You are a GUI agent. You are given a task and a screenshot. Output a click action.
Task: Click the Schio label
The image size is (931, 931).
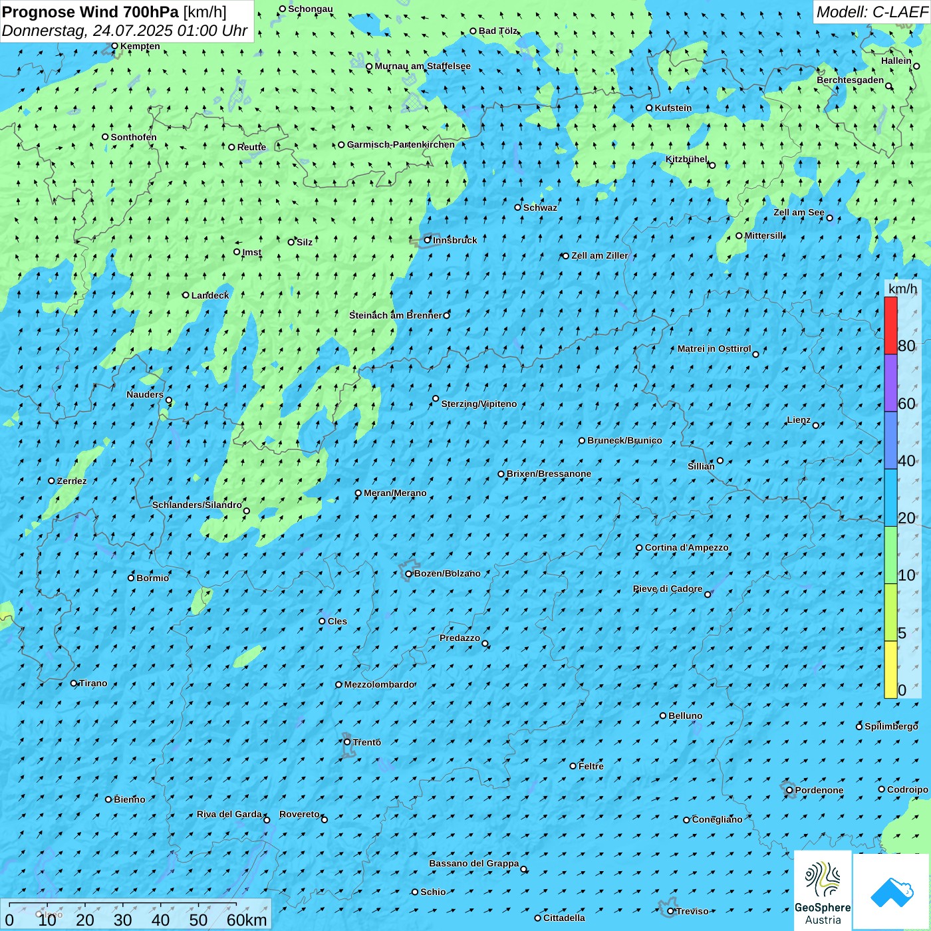[x=433, y=892]
